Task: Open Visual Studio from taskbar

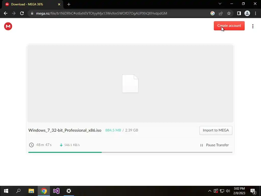Action: (56, 191)
